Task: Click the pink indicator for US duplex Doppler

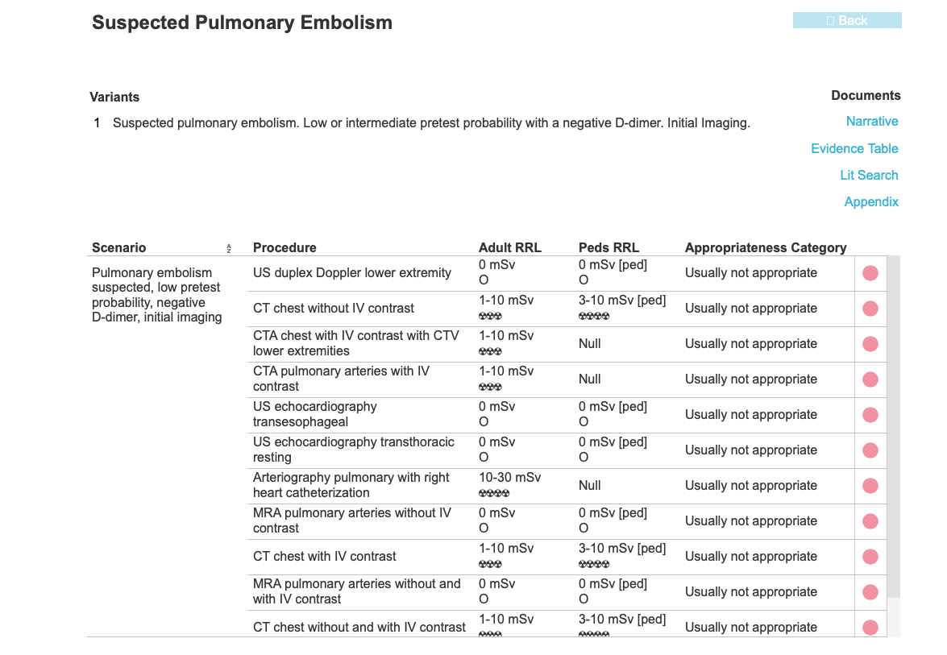Action: tap(870, 273)
